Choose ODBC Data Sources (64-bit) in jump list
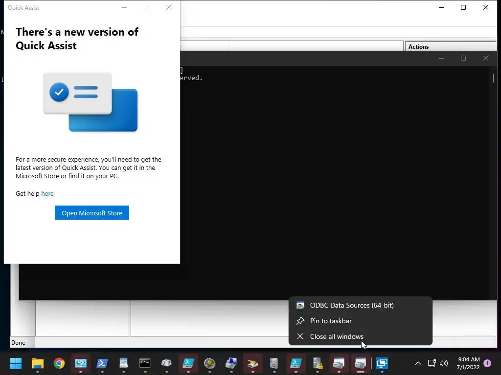501x375 pixels. click(361, 305)
